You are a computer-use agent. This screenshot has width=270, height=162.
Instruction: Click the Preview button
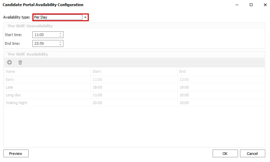tap(16, 153)
